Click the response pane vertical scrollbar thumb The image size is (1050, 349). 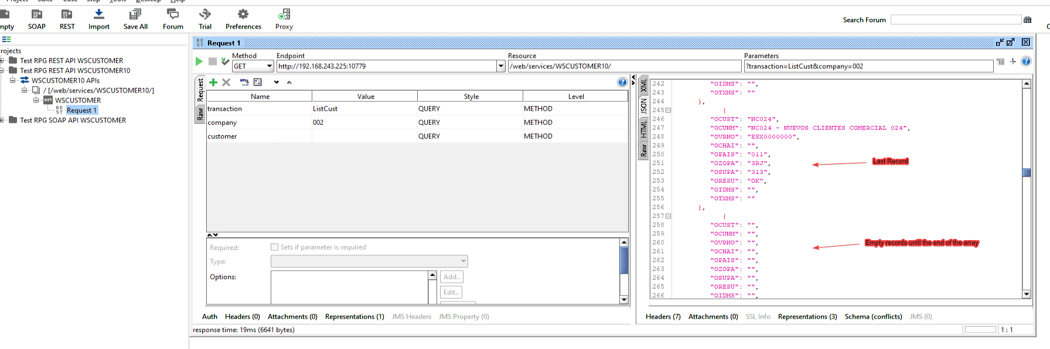1027,173
